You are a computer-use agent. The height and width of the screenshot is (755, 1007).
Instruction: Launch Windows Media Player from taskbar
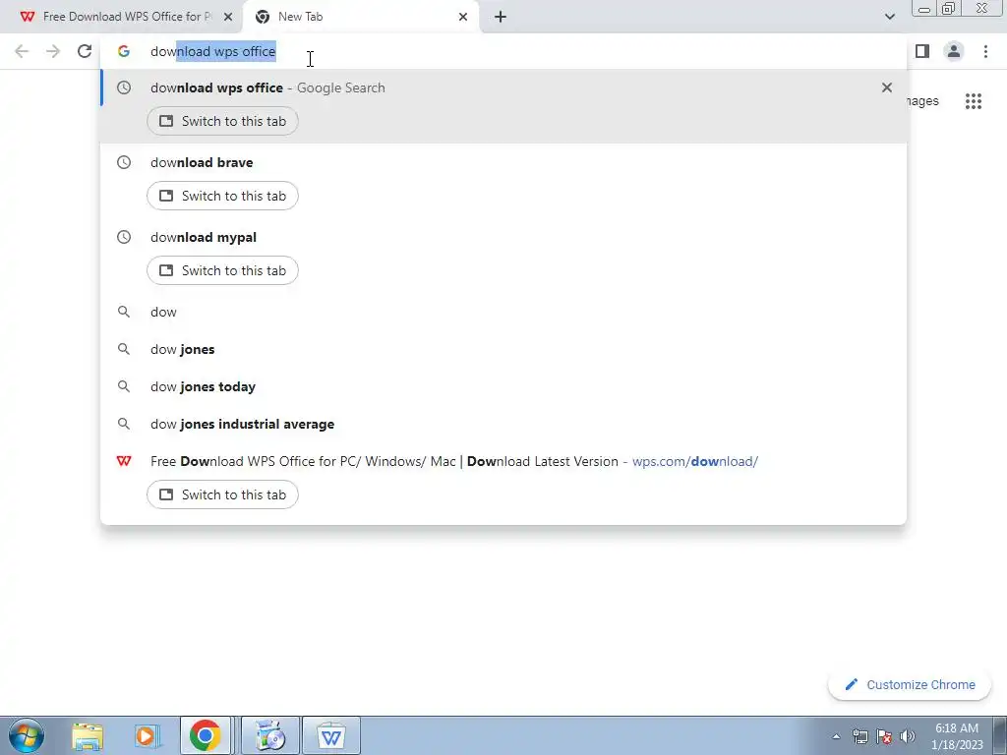point(146,736)
